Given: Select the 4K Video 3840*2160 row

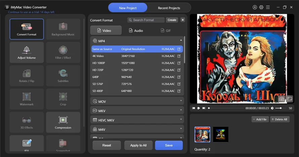Looking at the screenshot, I should coord(137,56).
